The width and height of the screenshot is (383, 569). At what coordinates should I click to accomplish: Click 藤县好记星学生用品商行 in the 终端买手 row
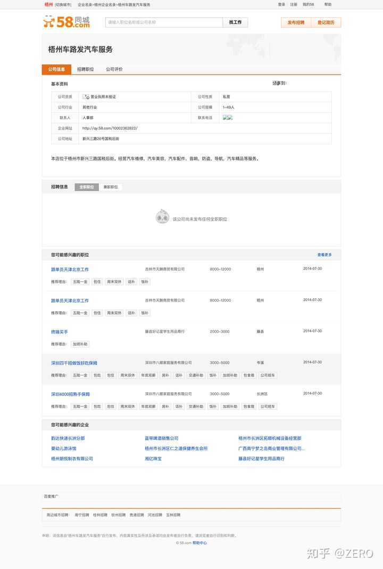[x=165, y=331]
